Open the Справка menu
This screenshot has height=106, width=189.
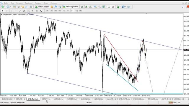click(54, 3)
